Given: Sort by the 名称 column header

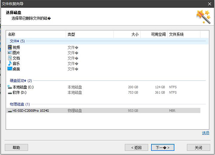Looking at the screenshot, I should [36, 34].
